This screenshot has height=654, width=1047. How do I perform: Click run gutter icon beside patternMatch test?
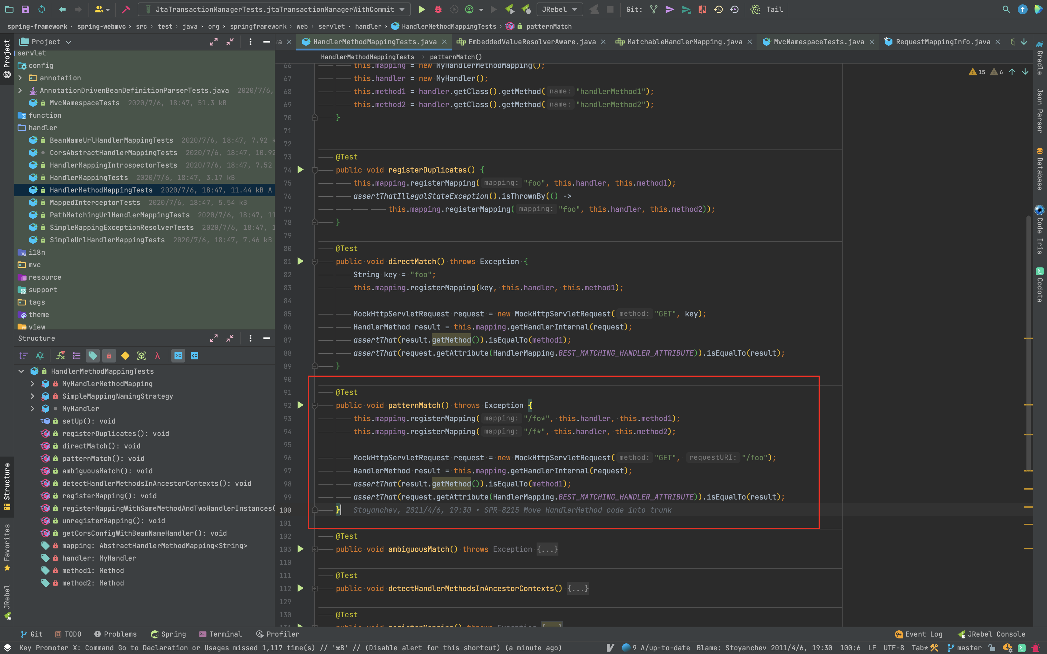point(300,405)
